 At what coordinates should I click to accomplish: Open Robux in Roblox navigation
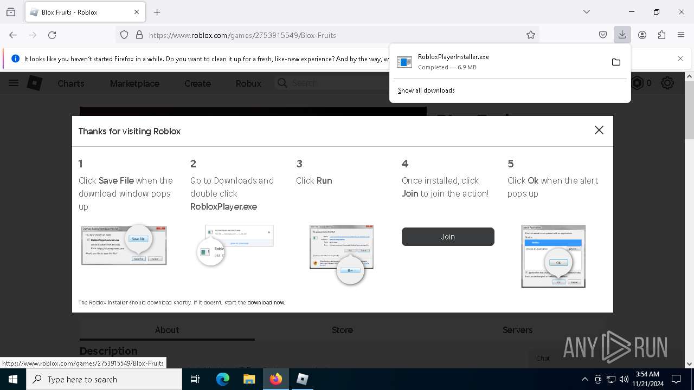[248, 83]
